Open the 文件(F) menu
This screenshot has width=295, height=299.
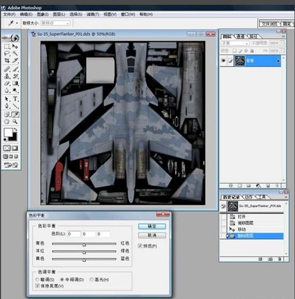[x=9, y=14]
